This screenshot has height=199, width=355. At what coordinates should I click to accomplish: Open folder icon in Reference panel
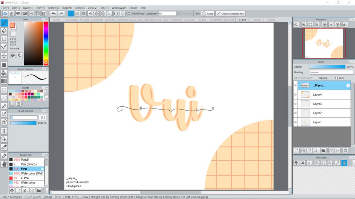pos(303,163)
